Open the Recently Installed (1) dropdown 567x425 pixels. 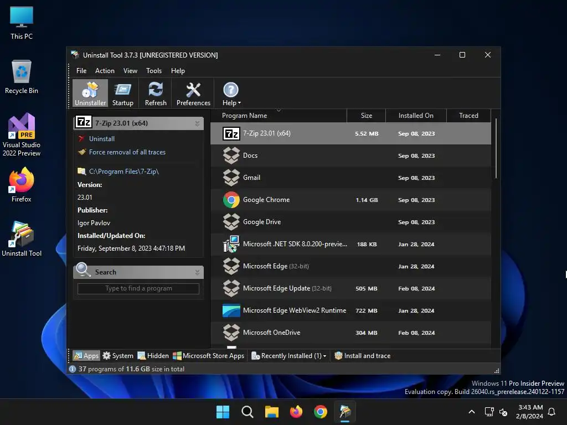pyautogui.click(x=288, y=356)
